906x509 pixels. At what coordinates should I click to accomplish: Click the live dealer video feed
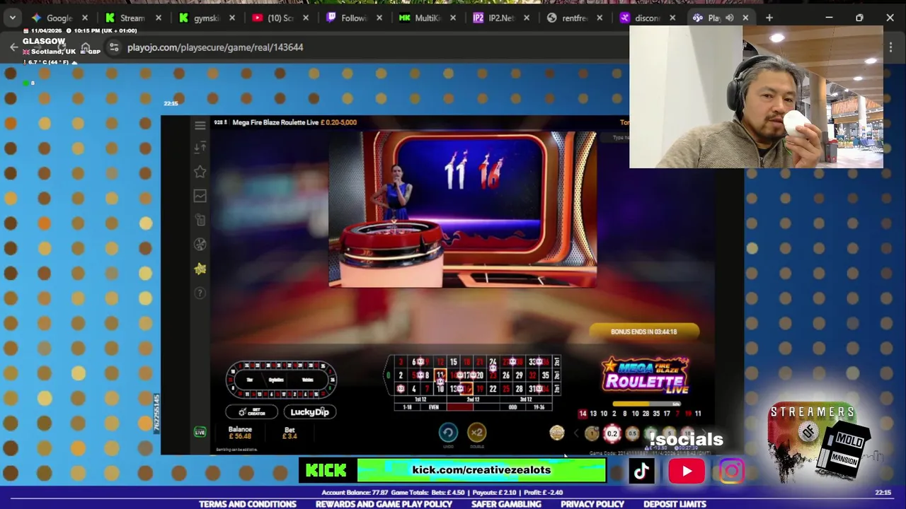point(463,209)
